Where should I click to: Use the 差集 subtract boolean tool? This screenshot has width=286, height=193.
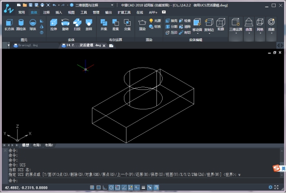pyautogui.click(x=116, y=24)
